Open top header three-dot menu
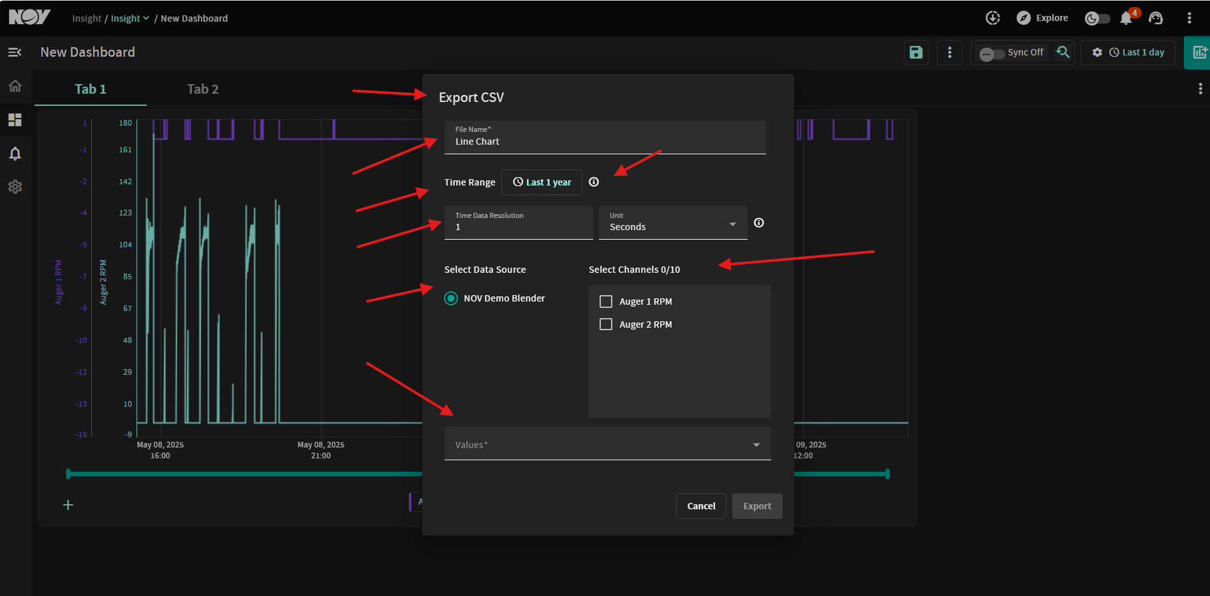Image resolution: width=1210 pixels, height=596 pixels. point(1189,18)
